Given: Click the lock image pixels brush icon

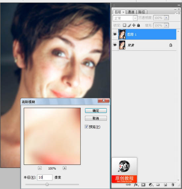Looking at the screenshot, I should pyautogui.click(x=129, y=25).
